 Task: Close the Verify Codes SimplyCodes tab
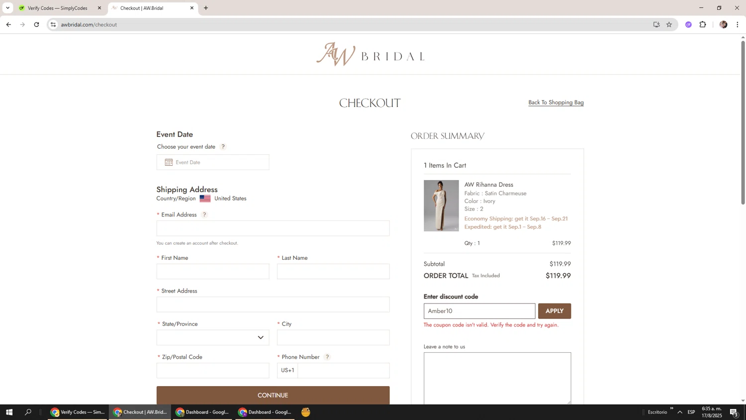[x=99, y=8]
